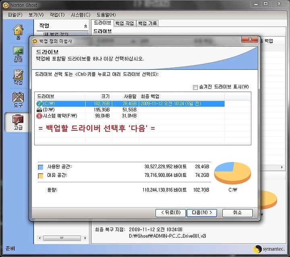The image size is (290, 257).
Task: Click the 크기 column header
Action: 98,96
